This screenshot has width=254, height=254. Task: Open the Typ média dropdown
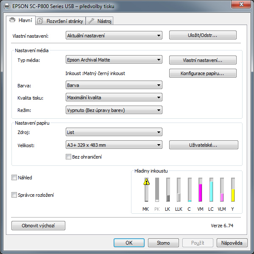point(114,60)
